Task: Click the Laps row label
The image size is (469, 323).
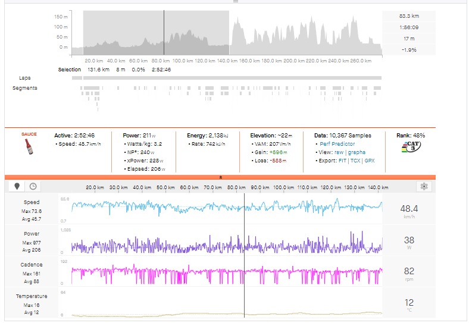Action: point(25,78)
